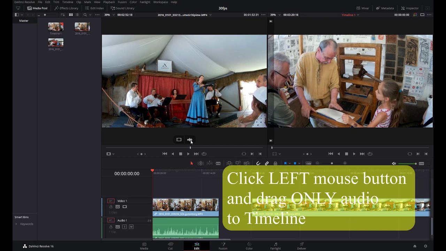Toggle the Position Lock padlock icon

(x=275, y=163)
